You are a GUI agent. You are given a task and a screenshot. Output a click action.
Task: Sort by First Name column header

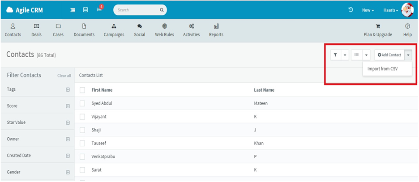(102, 90)
